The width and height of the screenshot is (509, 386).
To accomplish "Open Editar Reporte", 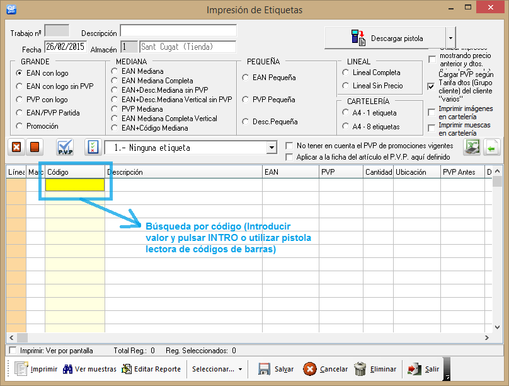I will (x=151, y=369).
